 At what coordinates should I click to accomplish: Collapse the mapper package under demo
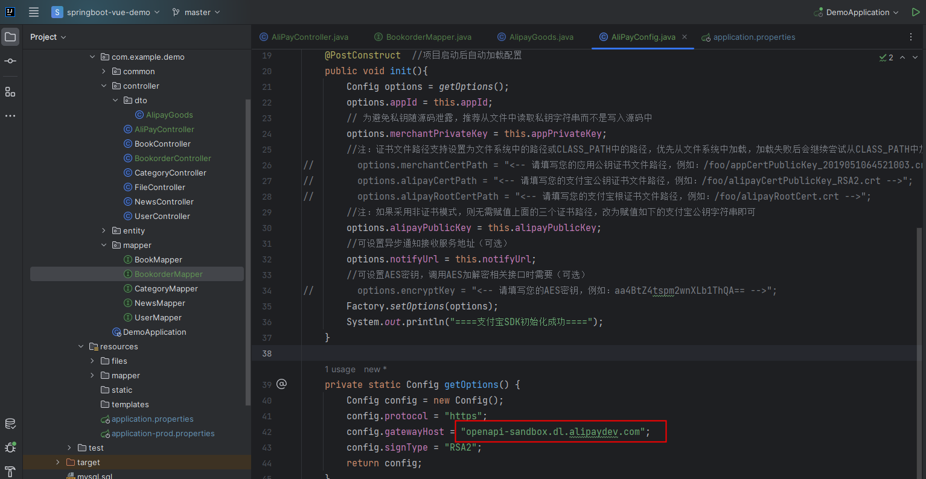tap(104, 245)
